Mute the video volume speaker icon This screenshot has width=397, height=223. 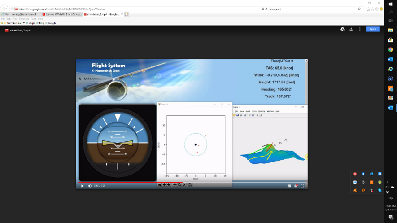coord(90,186)
